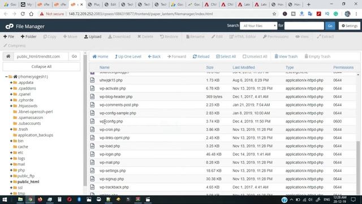Collapse the /home/yogesh1 root tree node

(6, 76)
